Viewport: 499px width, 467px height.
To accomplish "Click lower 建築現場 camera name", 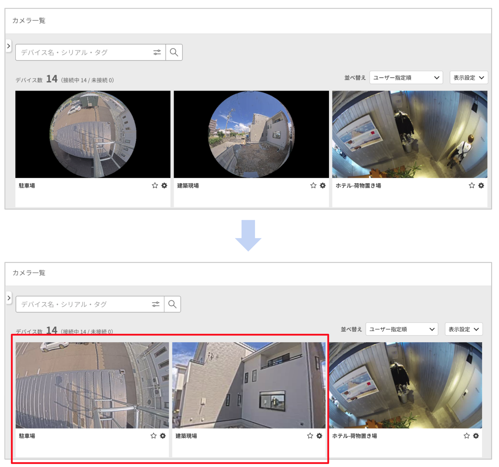I will coord(186,436).
